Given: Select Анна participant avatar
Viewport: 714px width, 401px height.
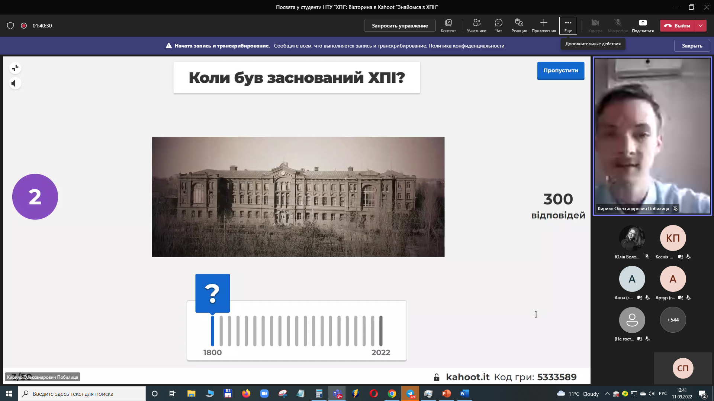Looking at the screenshot, I should [x=632, y=279].
